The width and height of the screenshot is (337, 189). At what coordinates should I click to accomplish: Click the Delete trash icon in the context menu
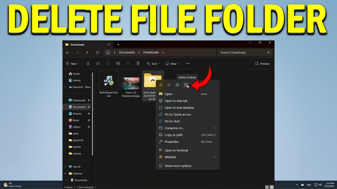(x=186, y=85)
